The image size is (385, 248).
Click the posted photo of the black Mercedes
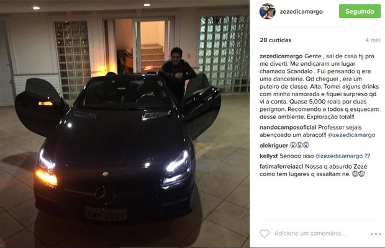tap(125, 124)
